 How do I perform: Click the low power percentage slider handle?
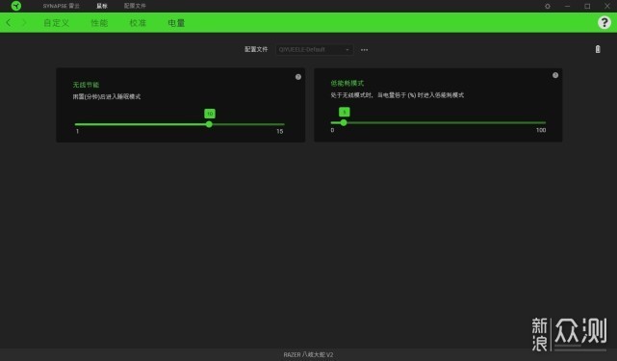coord(344,123)
